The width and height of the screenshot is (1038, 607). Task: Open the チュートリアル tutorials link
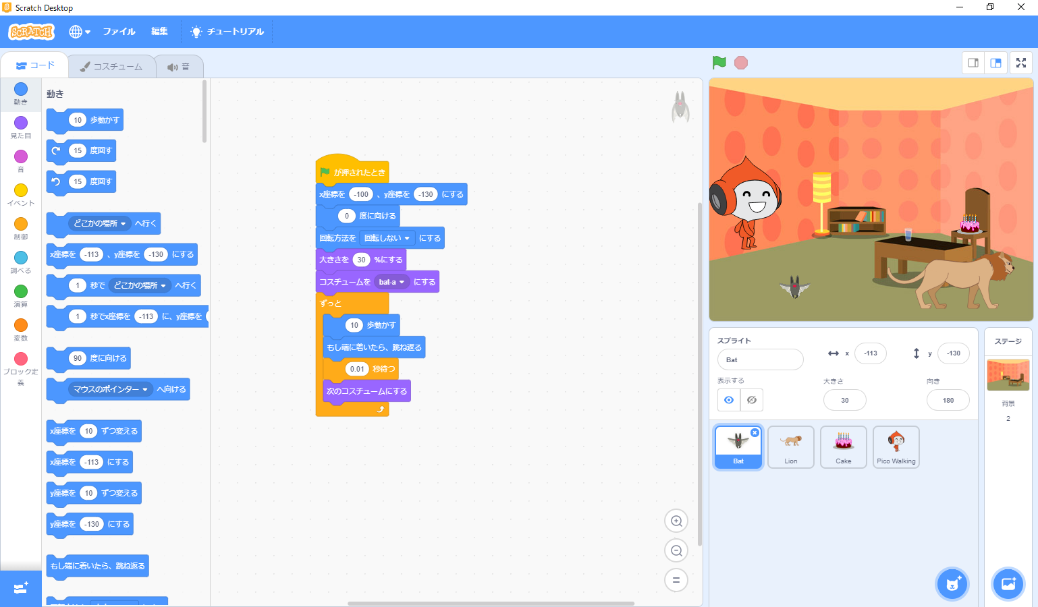click(x=227, y=32)
